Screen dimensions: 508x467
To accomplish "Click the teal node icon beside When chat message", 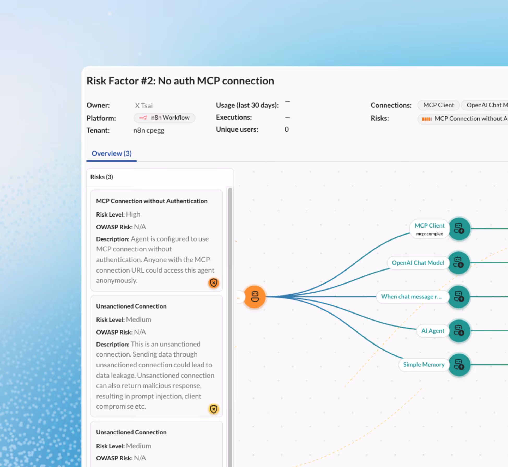I will click(459, 297).
